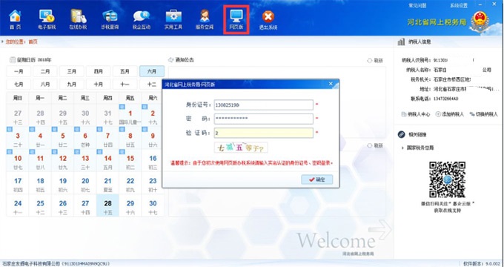Select 十月 month button
The width and height of the screenshot is (504, 267).
coord(99,85)
